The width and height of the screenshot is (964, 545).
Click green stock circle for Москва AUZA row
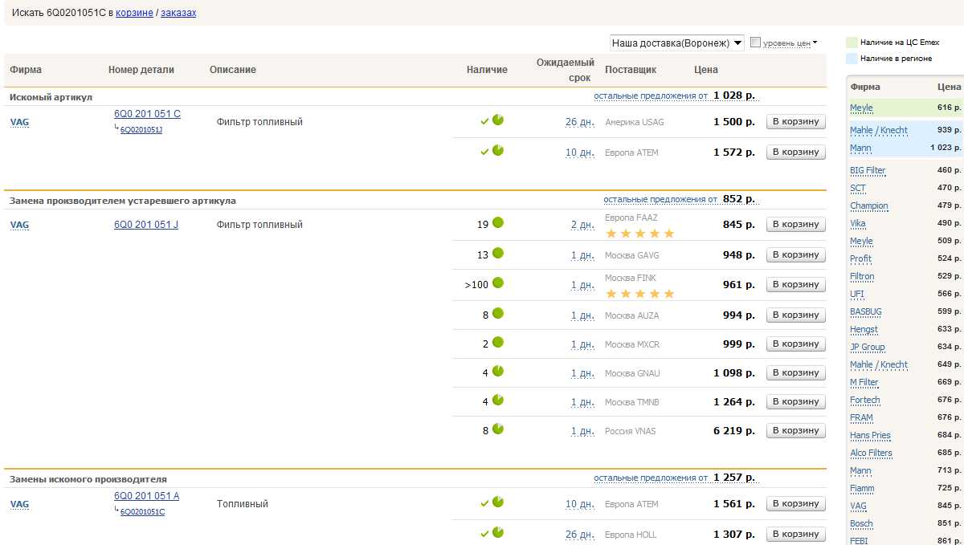(x=498, y=313)
